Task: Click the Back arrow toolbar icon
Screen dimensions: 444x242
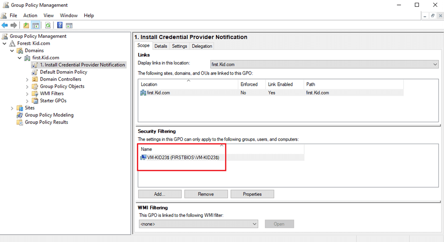Action: (x=5, y=26)
